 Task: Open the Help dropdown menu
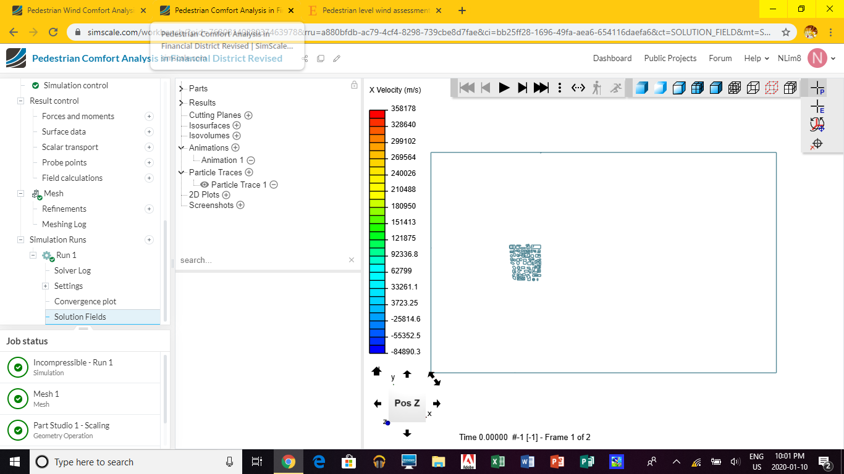pyautogui.click(x=757, y=58)
